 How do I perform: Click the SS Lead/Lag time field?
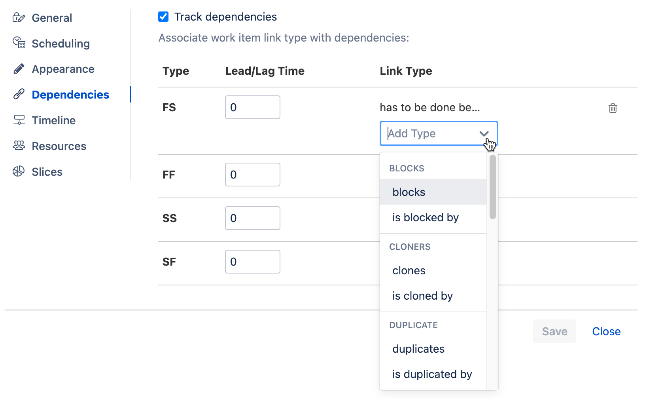tap(252, 218)
